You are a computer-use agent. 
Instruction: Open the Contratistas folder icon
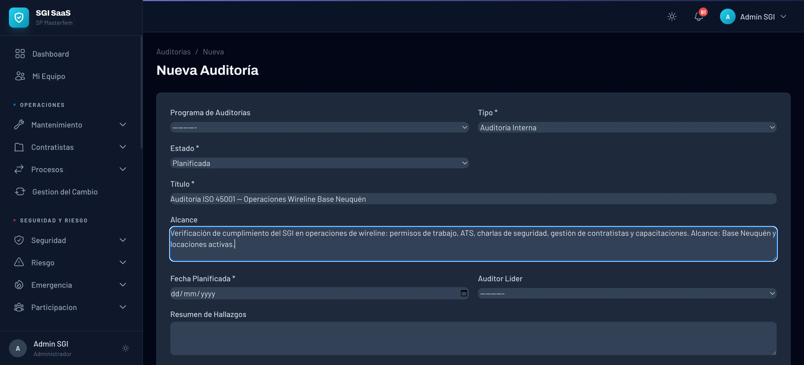pos(19,147)
